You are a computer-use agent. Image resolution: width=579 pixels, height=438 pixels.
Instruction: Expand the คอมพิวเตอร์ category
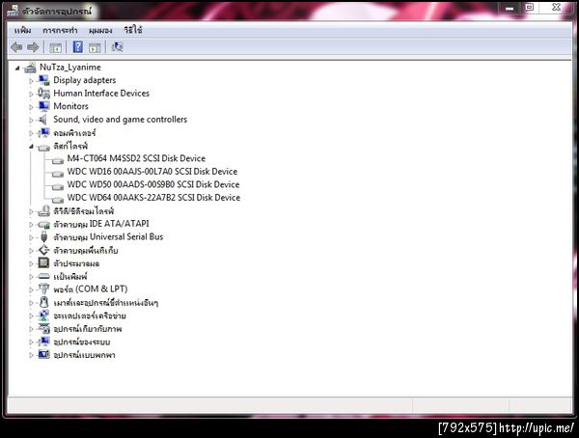coord(31,133)
